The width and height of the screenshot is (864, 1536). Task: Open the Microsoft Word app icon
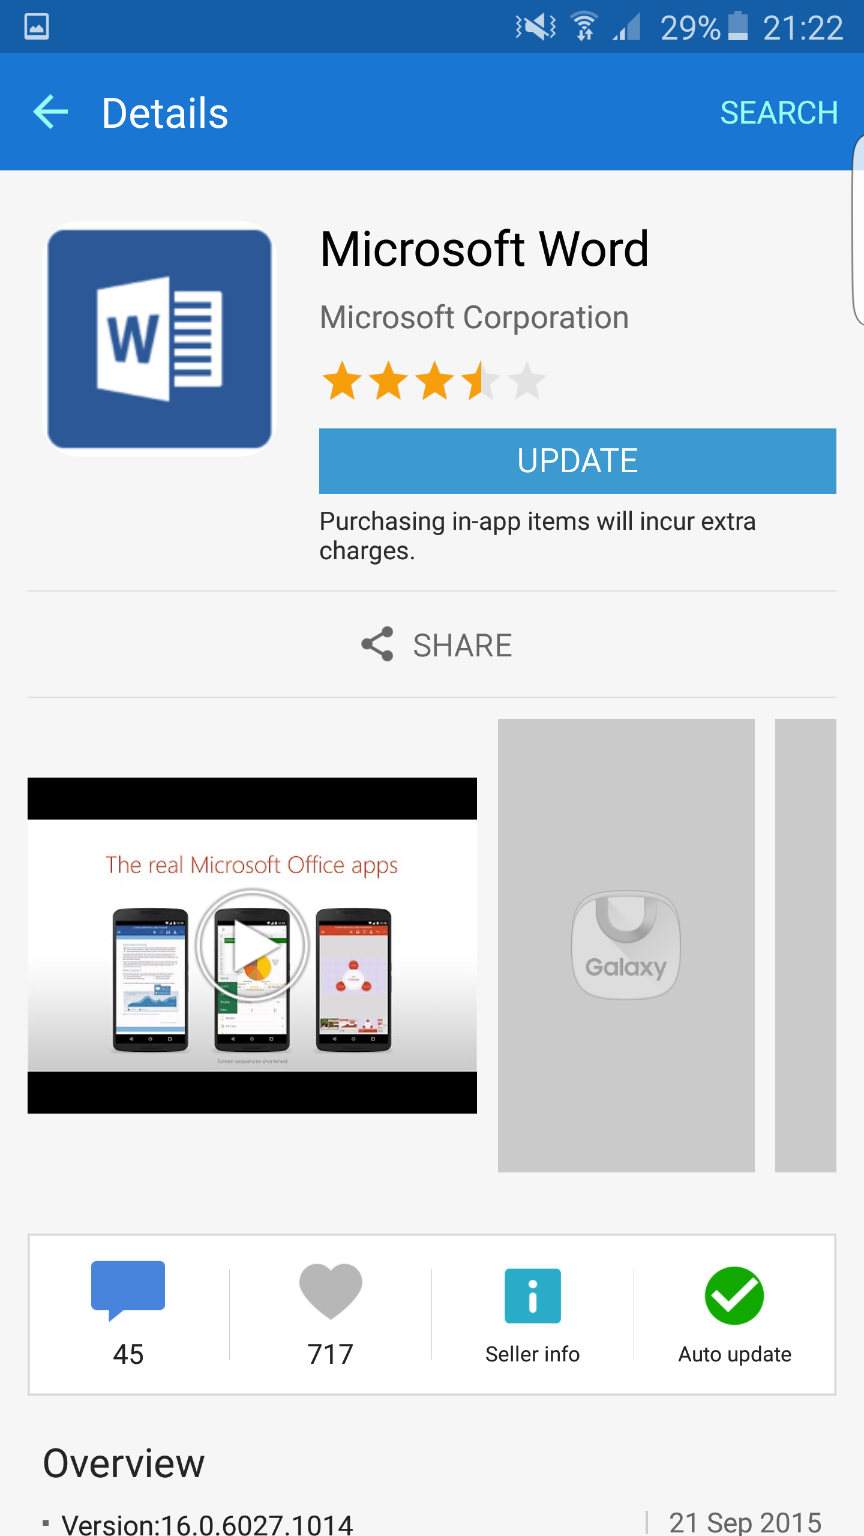[160, 339]
